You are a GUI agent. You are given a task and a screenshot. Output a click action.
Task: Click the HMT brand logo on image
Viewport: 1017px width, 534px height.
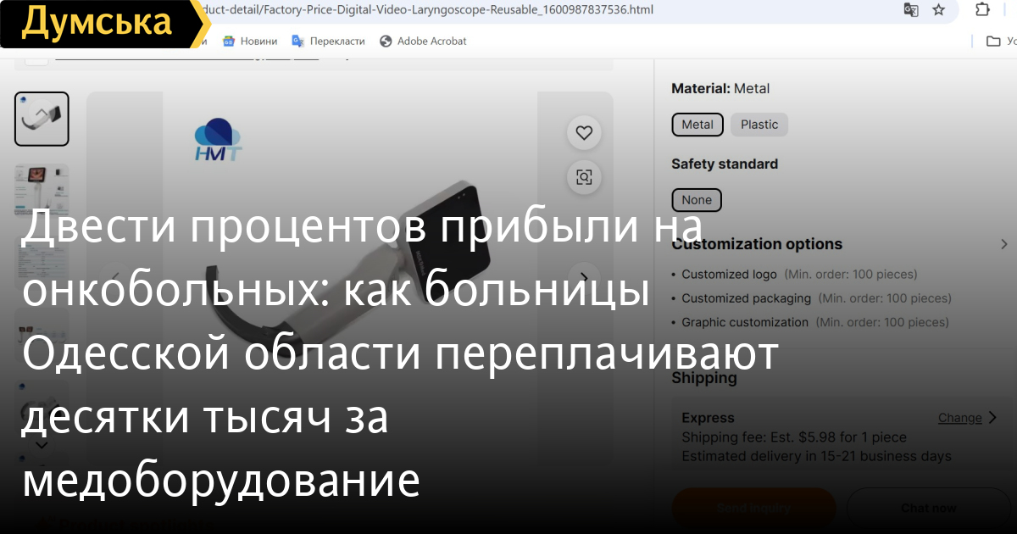click(218, 140)
